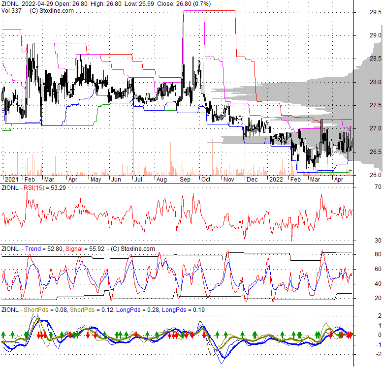
Task: Click the 26.5 price axis label
Action: pos(375,152)
